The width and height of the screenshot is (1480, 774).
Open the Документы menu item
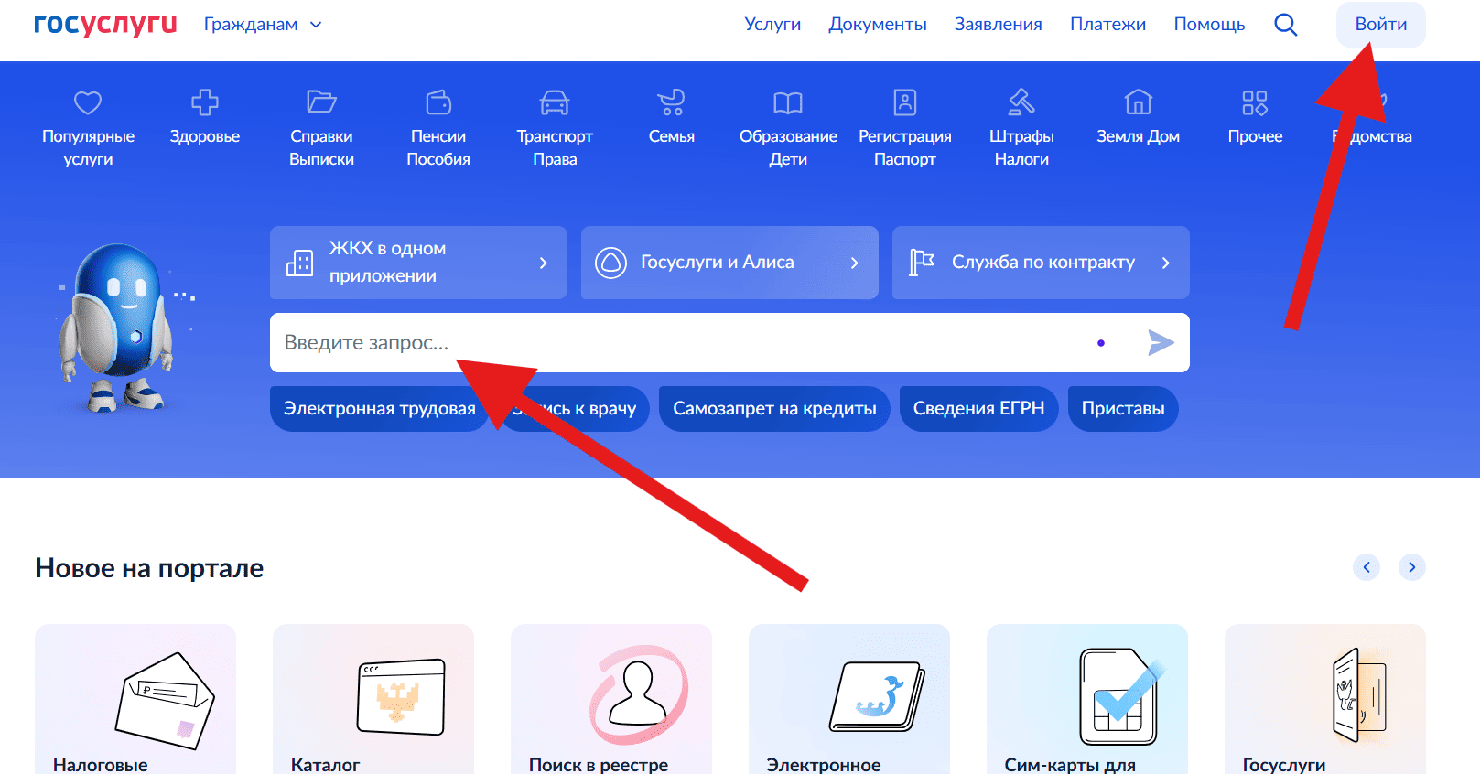878,25
